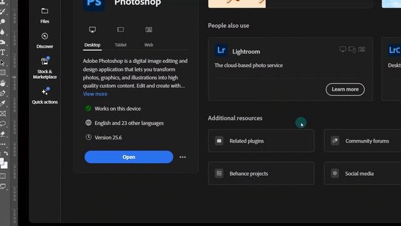The width and height of the screenshot is (401, 226).
Task: Switch to the Web tab
Action: coord(148,45)
